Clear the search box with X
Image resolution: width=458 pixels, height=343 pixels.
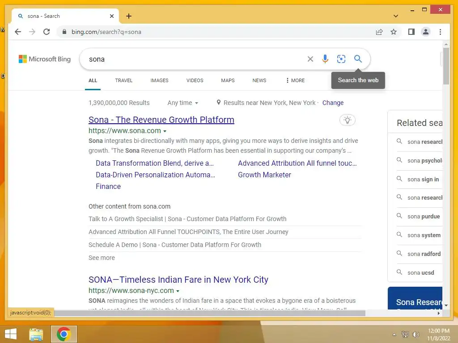(310, 59)
